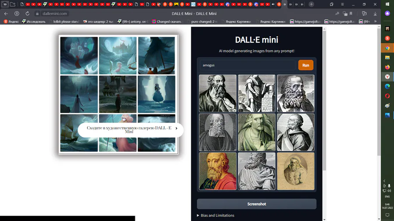The height and width of the screenshot is (221, 394).
Task: Click gallery image of sailing ship in storm
Action: tap(79, 133)
